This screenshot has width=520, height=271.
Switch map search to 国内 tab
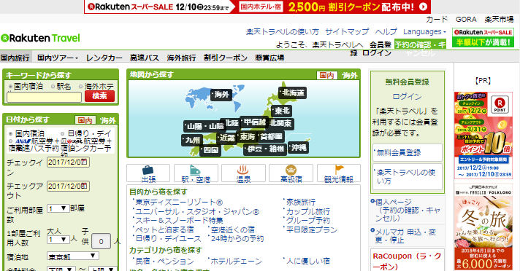click(326, 76)
